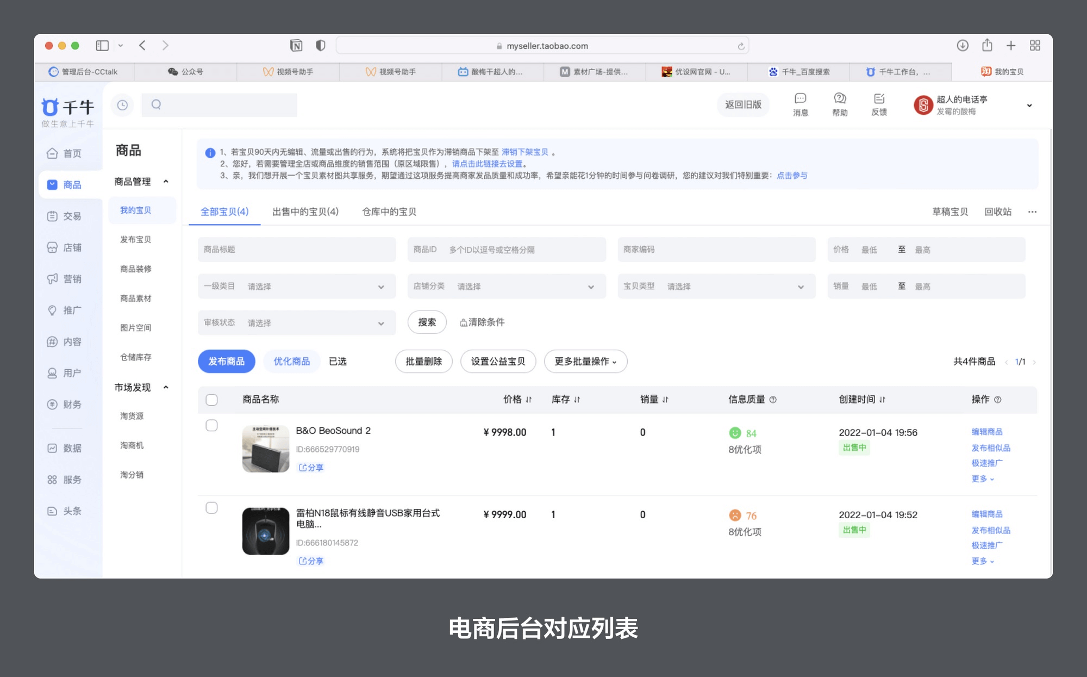1087x677 pixels.
Task: Click the Safari share icon
Action: (987, 45)
